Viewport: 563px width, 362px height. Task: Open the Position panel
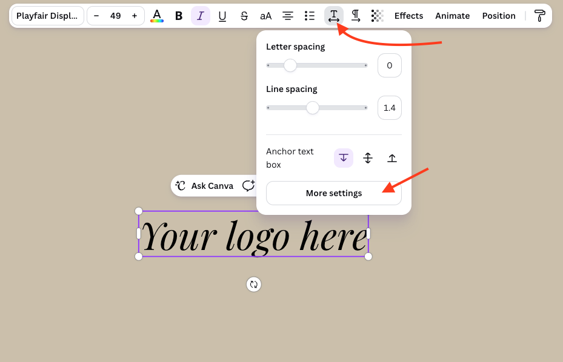pyautogui.click(x=499, y=16)
